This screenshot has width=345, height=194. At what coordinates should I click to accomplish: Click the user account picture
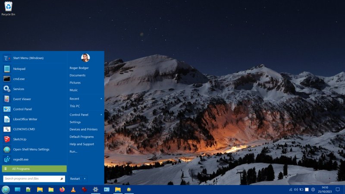[x=85, y=58]
